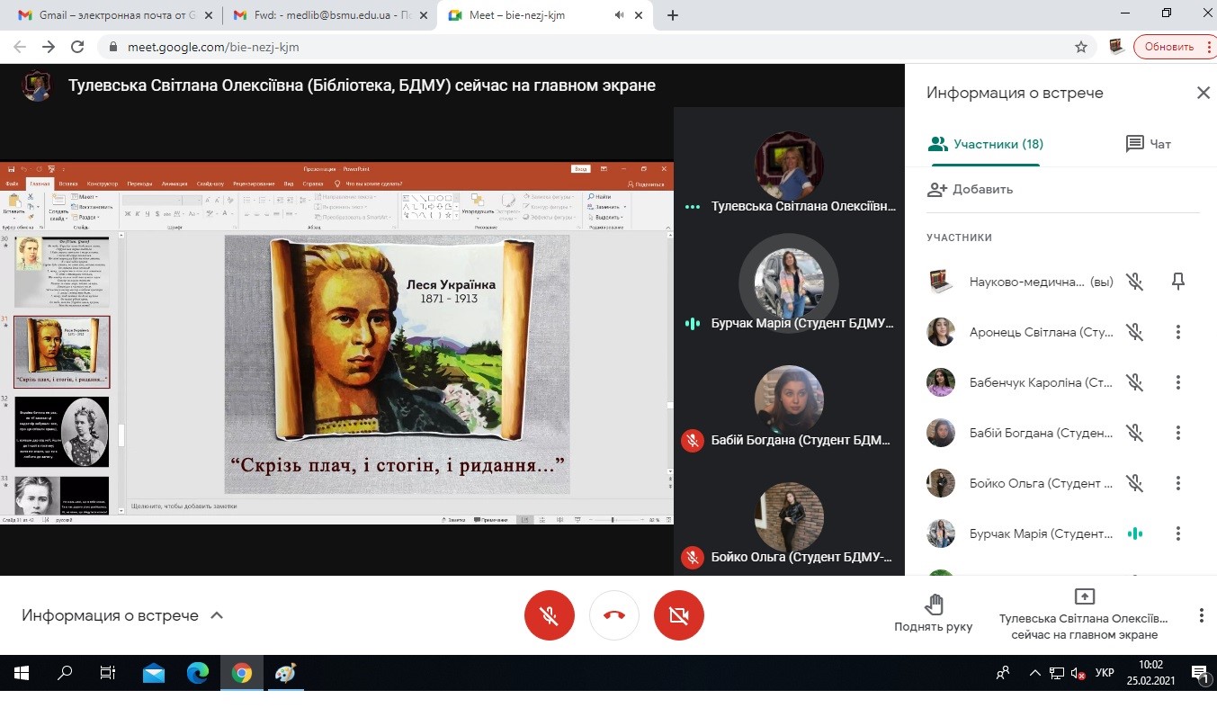This screenshot has width=1217, height=708.
Task: Reload the Meet page
Action: point(77,47)
